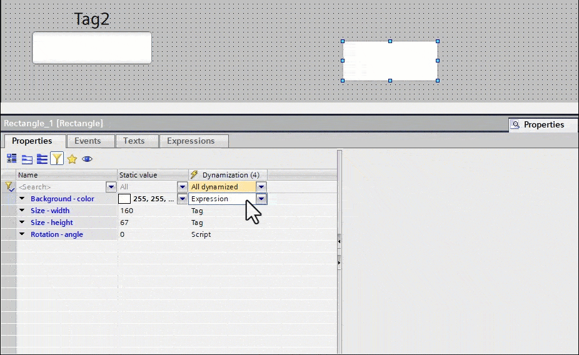Image resolution: width=579 pixels, height=355 pixels.
Task: Expand the Background - color property row
Action: point(22,199)
